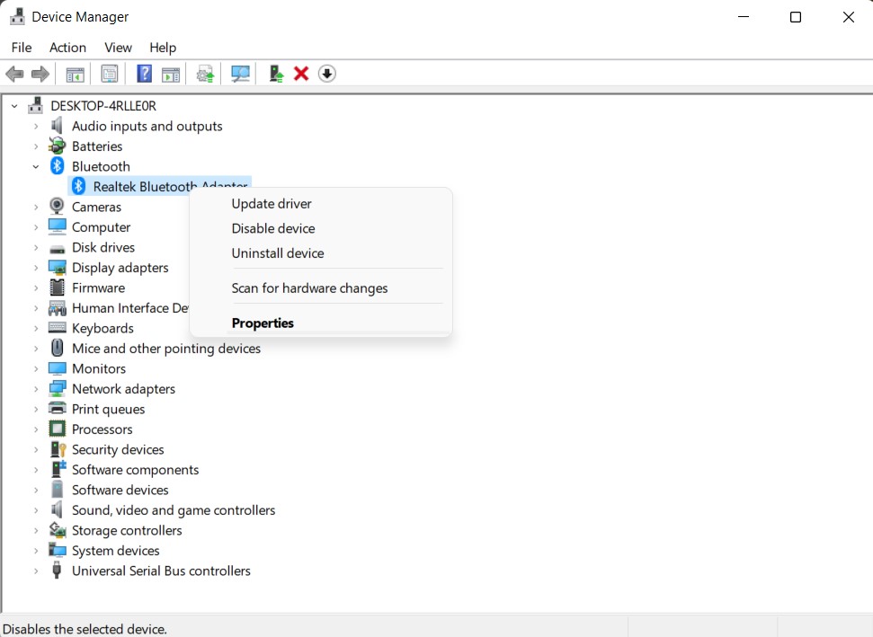Image resolution: width=873 pixels, height=637 pixels.
Task: Click the Disable device down-arrow toolbar icon
Action: point(326,73)
